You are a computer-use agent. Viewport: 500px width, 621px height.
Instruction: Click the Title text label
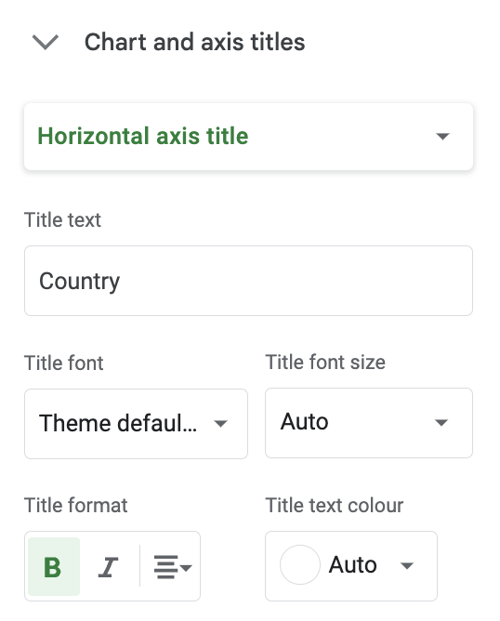pos(62,220)
